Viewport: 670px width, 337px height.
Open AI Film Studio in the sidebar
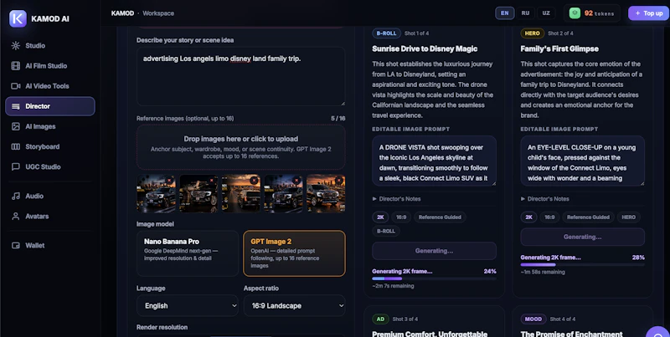click(50, 66)
